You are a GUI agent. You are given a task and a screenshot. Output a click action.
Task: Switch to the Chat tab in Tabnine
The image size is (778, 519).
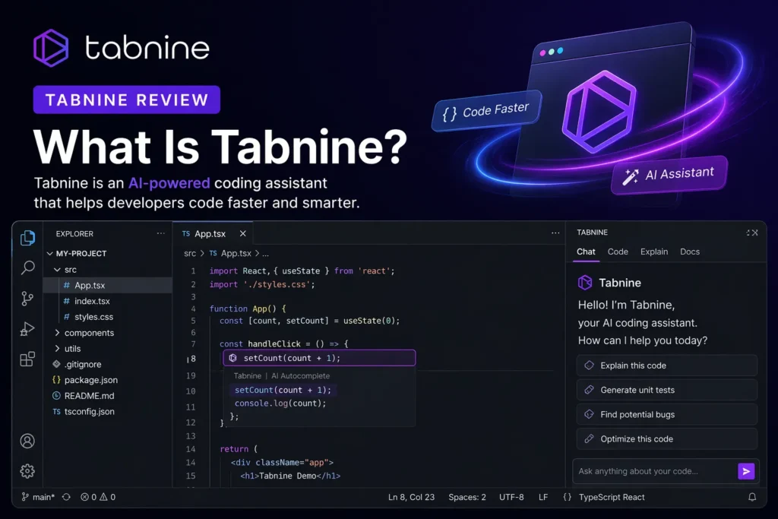click(x=586, y=252)
